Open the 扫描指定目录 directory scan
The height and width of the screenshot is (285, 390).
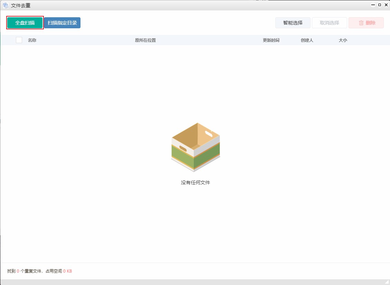(x=62, y=22)
